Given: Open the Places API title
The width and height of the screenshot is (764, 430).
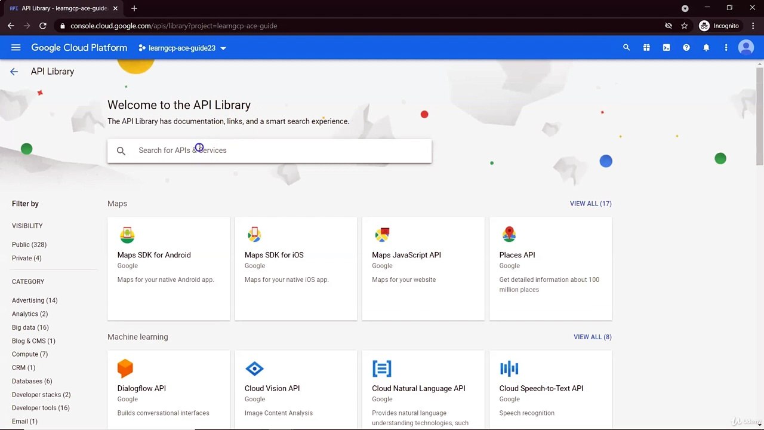Looking at the screenshot, I should click(x=517, y=255).
